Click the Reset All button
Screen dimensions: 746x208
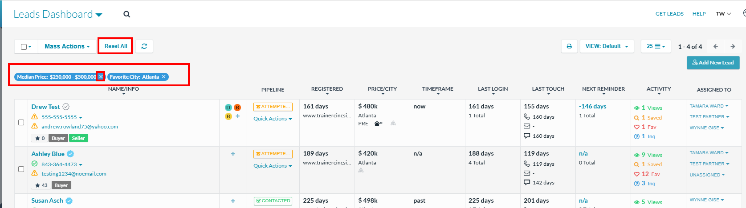click(115, 46)
